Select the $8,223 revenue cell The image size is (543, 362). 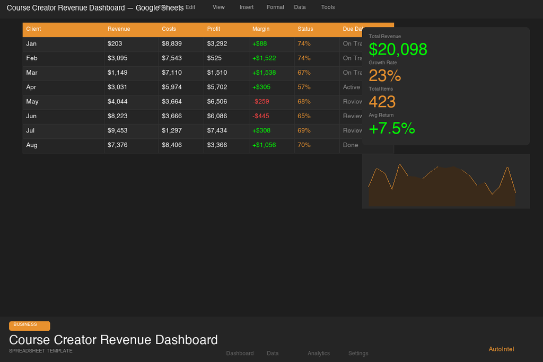click(x=132, y=117)
